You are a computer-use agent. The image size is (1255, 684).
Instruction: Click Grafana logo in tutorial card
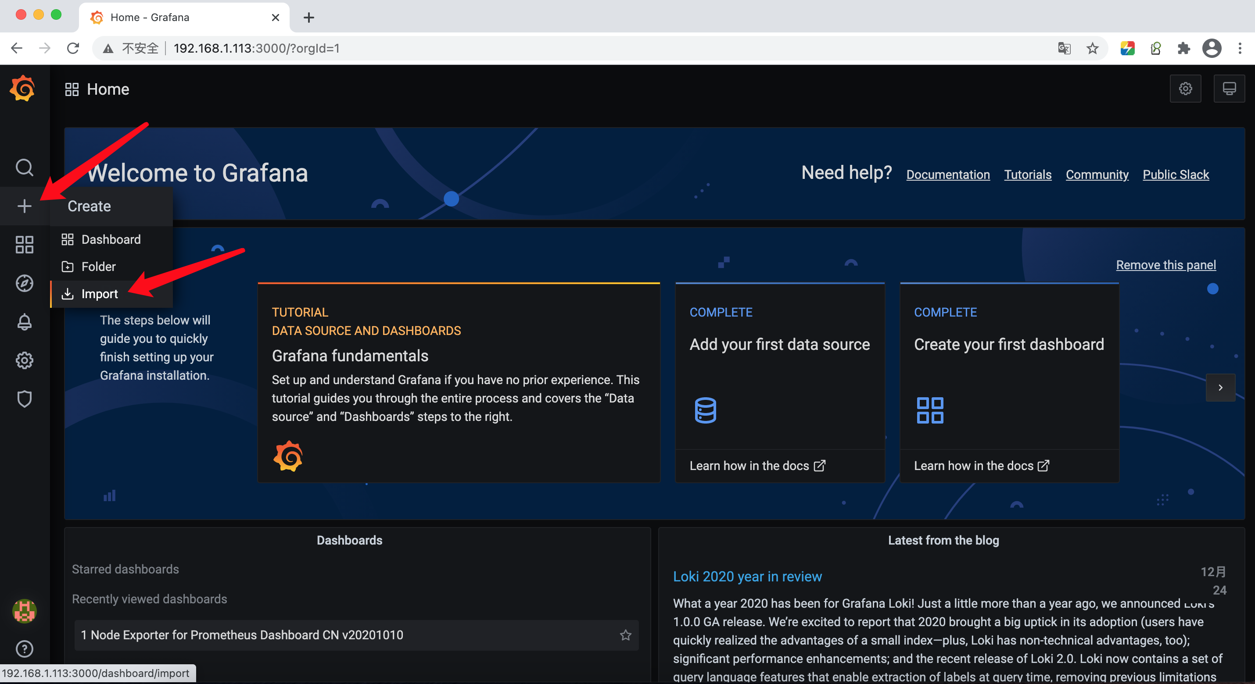(x=288, y=456)
